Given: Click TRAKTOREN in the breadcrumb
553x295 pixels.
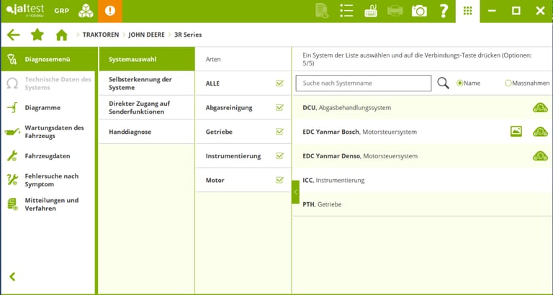Looking at the screenshot, I should 101,35.
